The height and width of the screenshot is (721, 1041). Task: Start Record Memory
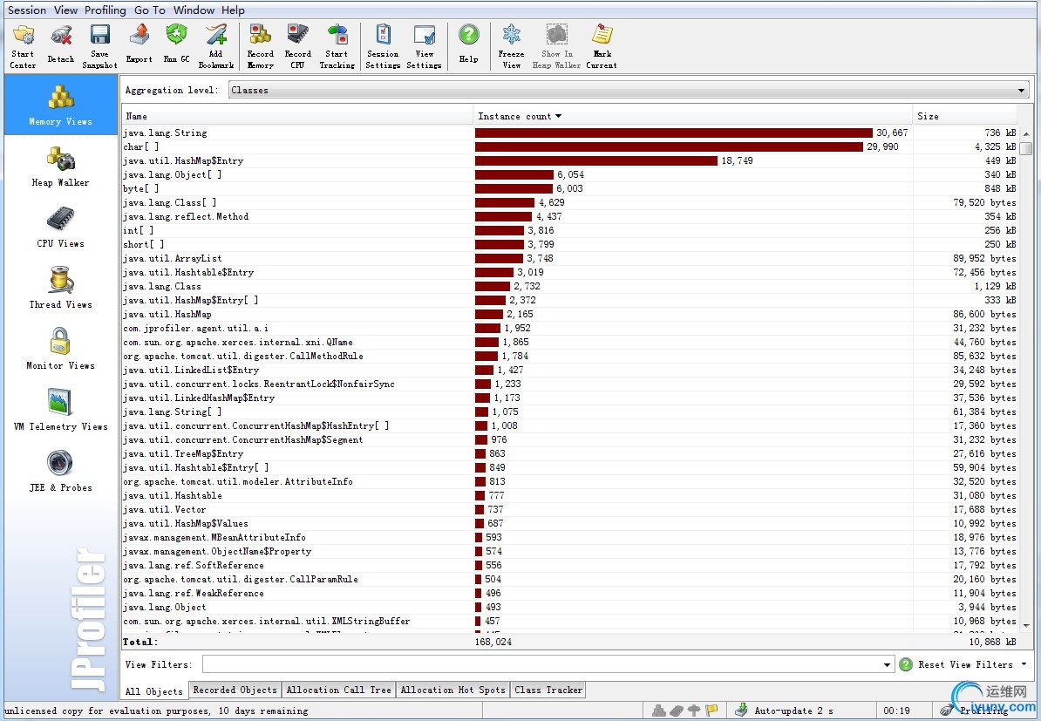coord(260,46)
